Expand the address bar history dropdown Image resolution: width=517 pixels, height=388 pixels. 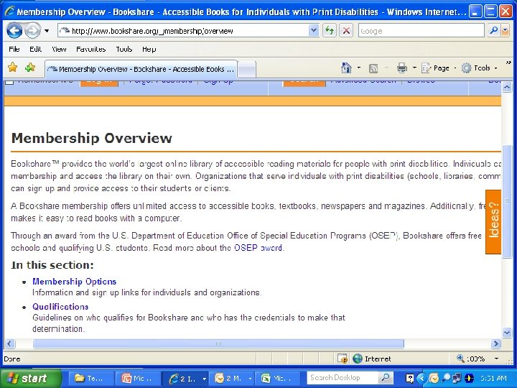(314, 31)
